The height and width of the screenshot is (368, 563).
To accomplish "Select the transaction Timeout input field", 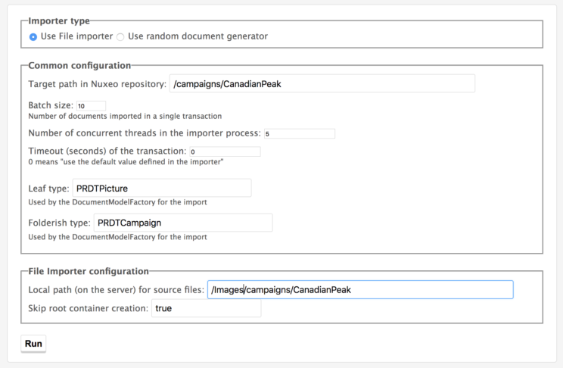I will (x=225, y=151).
